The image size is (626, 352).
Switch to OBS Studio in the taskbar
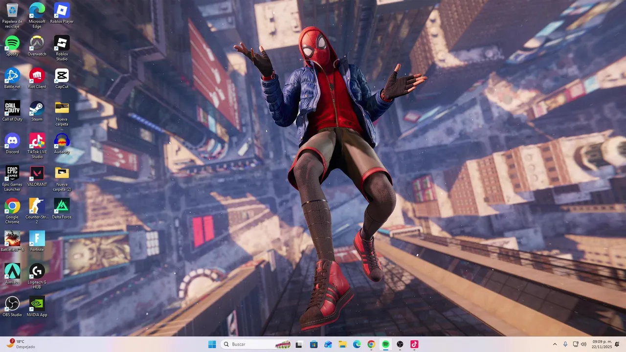coord(400,344)
